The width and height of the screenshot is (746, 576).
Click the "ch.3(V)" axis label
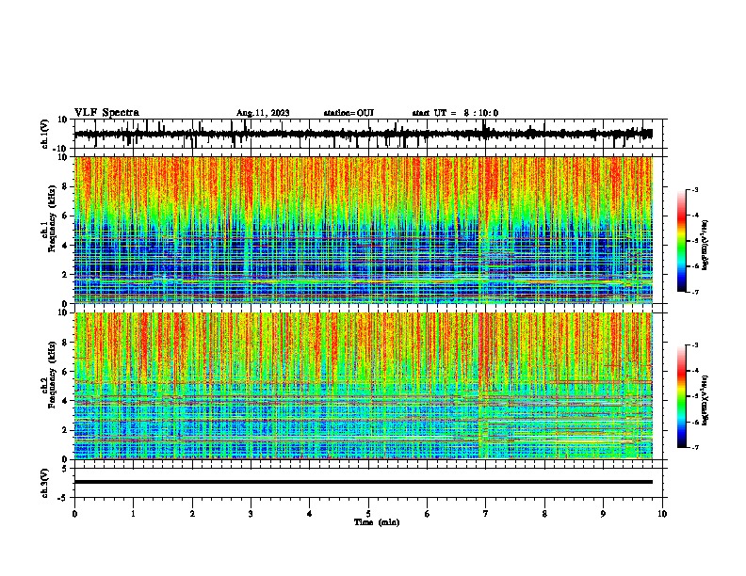pyautogui.click(x=45, y=483)
